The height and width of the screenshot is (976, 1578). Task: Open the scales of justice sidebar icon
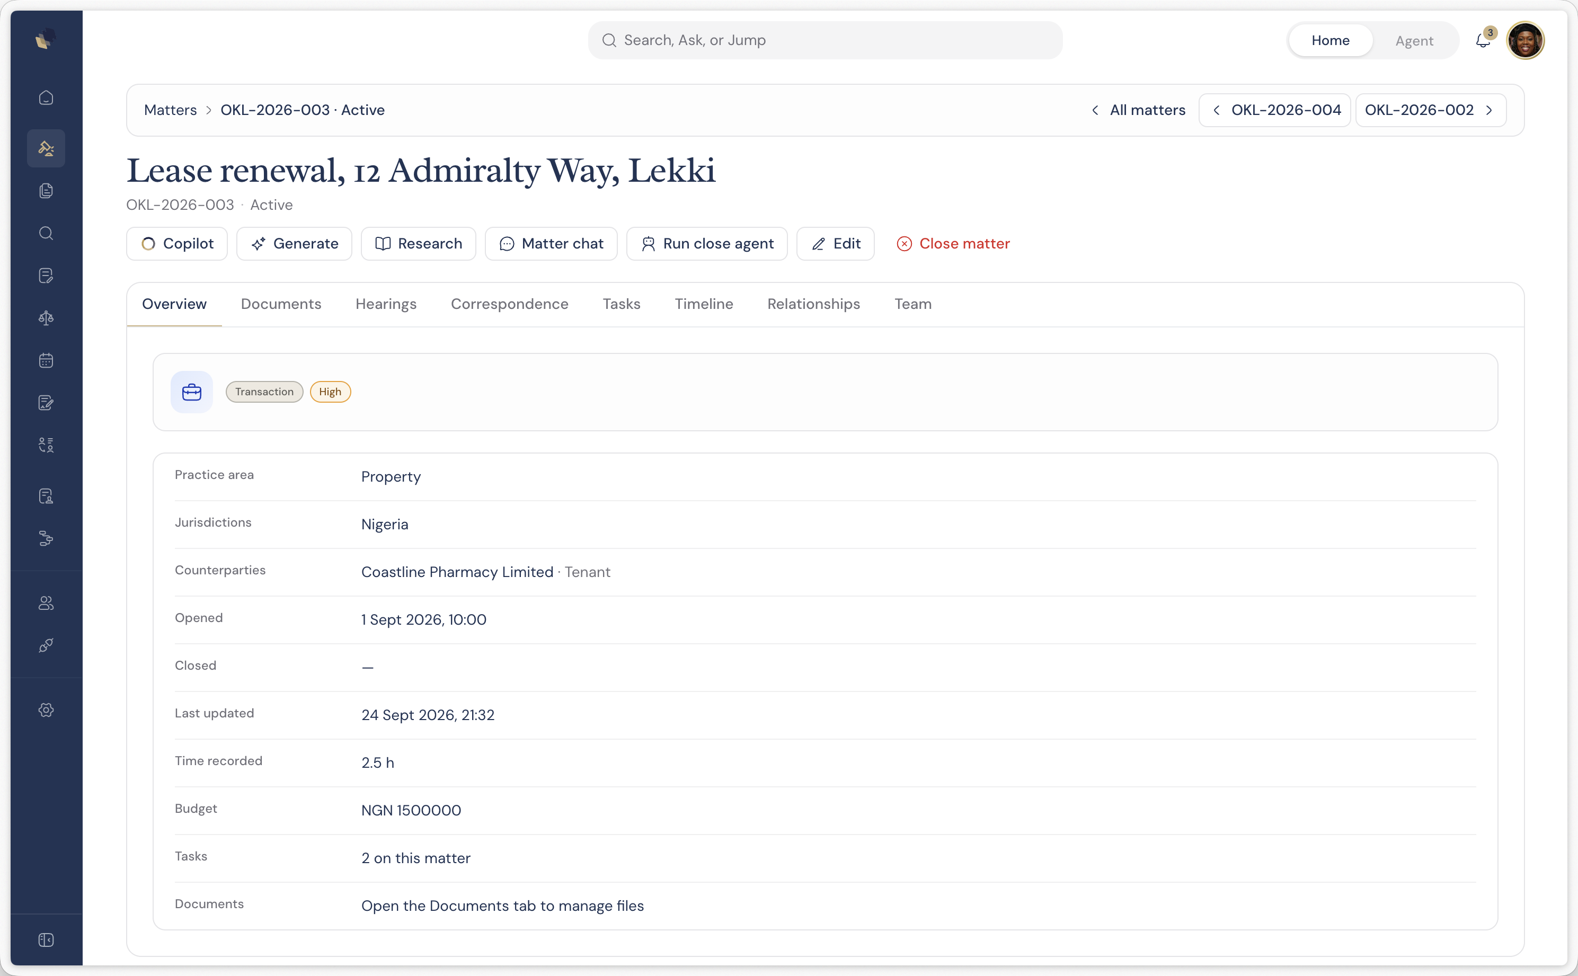point(46,318)
